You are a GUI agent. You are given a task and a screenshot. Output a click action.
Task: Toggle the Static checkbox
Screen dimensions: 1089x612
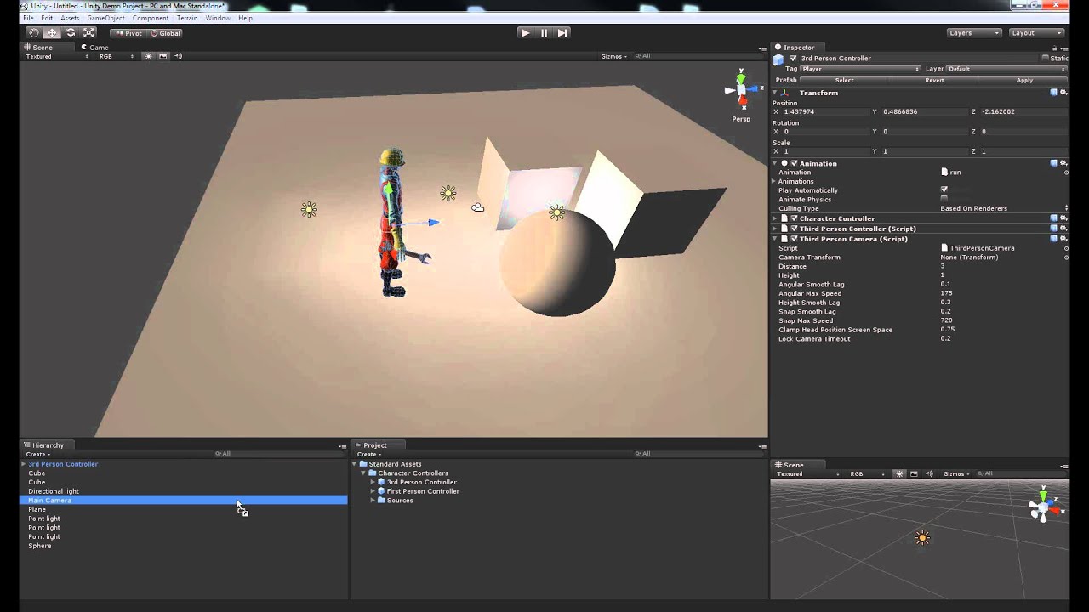(x=1046, y=59)
